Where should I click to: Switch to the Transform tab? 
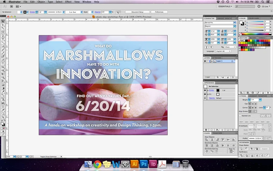[217, 133]
